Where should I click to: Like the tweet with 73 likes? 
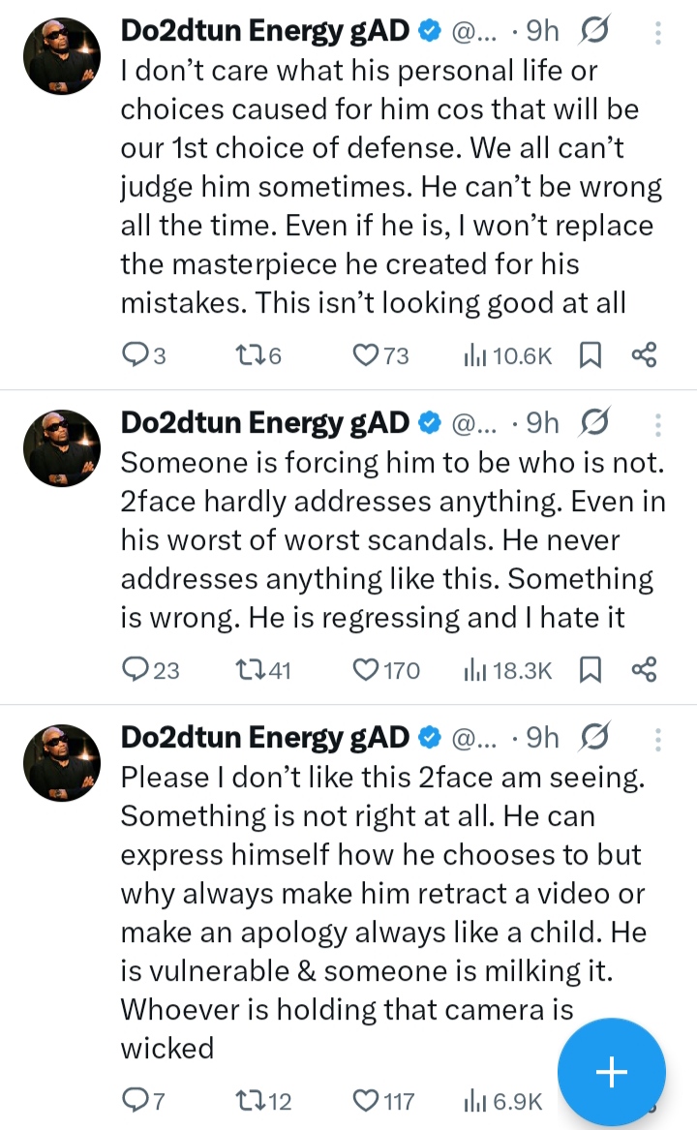coord(365,355)
